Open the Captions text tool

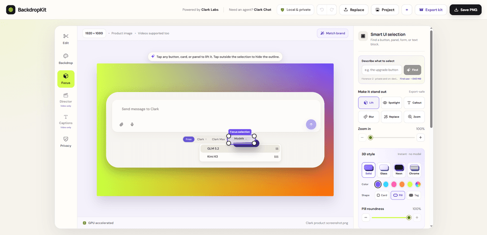pos(66,121)
